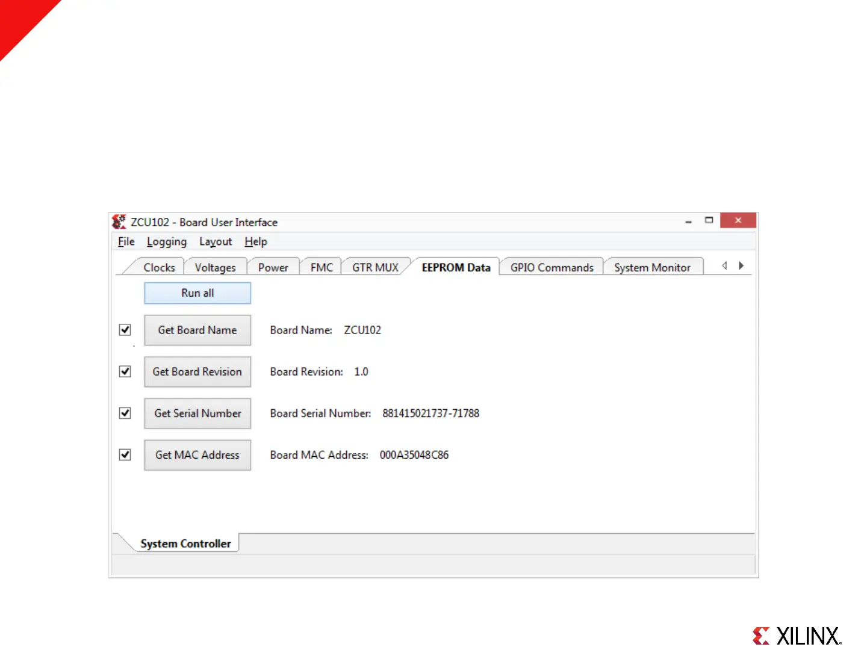Open the Logging menu
This screenshot has height=650, width=867.
[x=167, y=242]
